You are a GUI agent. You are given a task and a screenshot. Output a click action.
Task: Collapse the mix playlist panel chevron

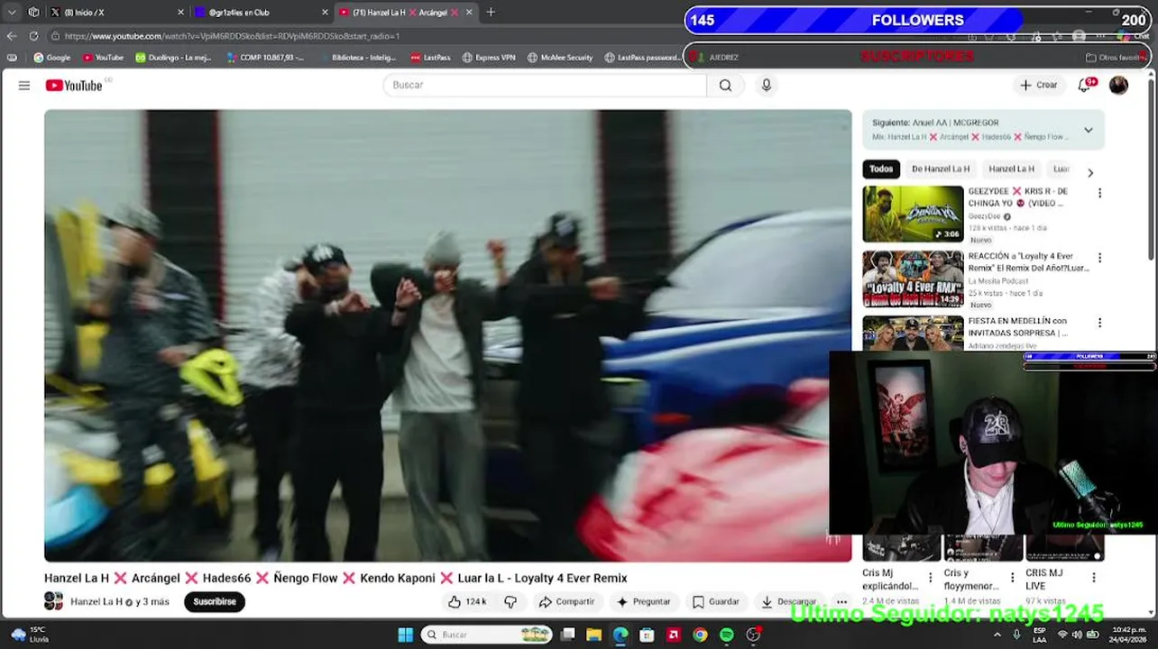1089,130
